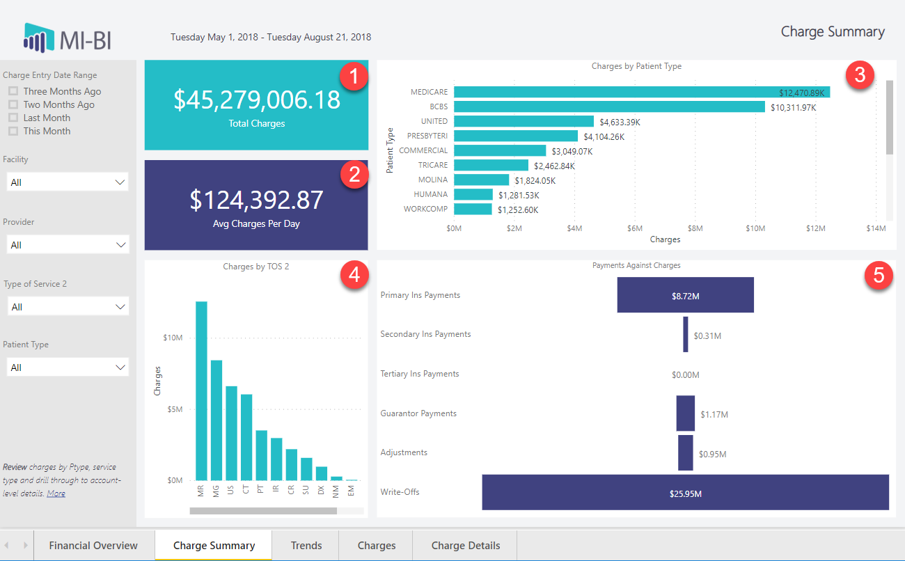
Task: Go to the Charges tab
Action: [377, 545]
